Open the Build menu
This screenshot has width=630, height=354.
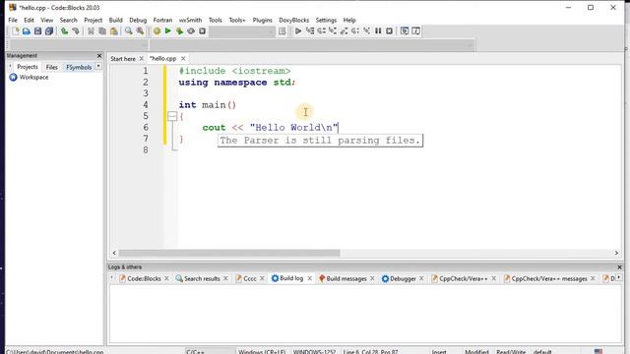pyautogui.click(x=116, y=20)
